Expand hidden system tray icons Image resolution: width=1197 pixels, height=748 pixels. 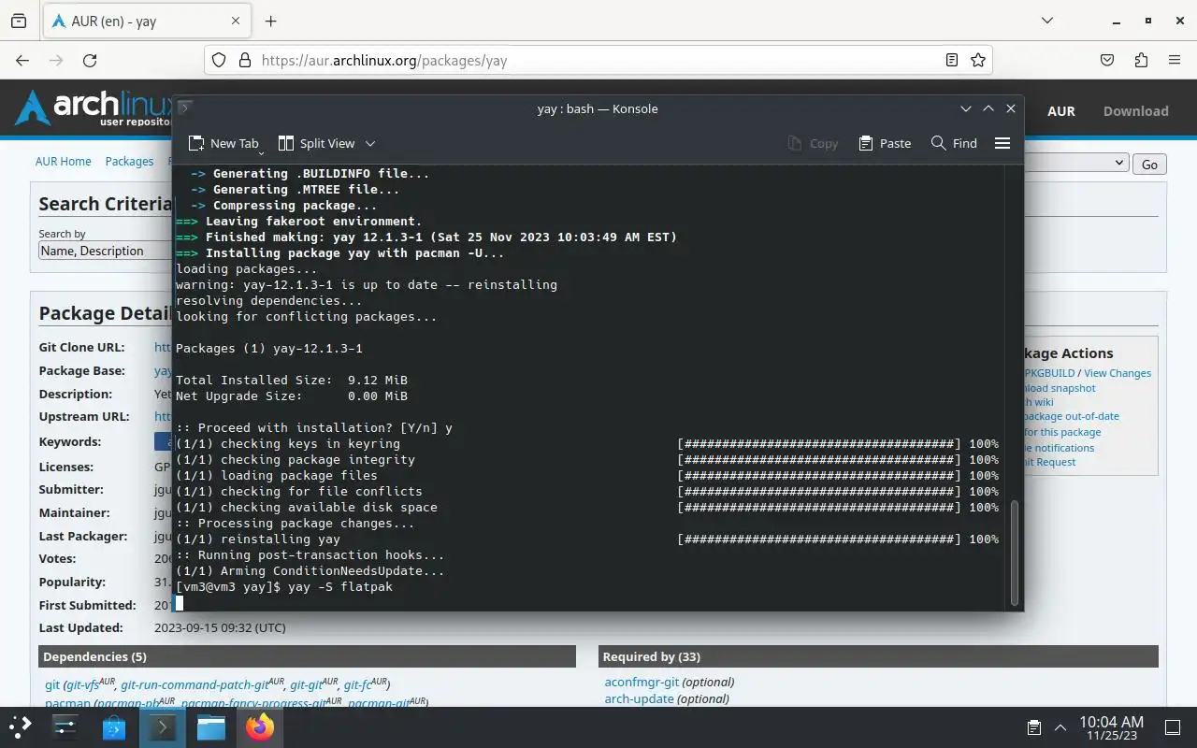1060,727
